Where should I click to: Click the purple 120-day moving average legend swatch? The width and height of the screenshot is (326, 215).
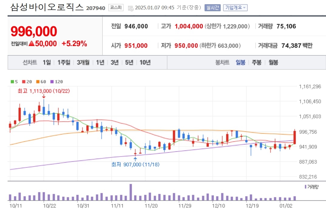point(52,82)
